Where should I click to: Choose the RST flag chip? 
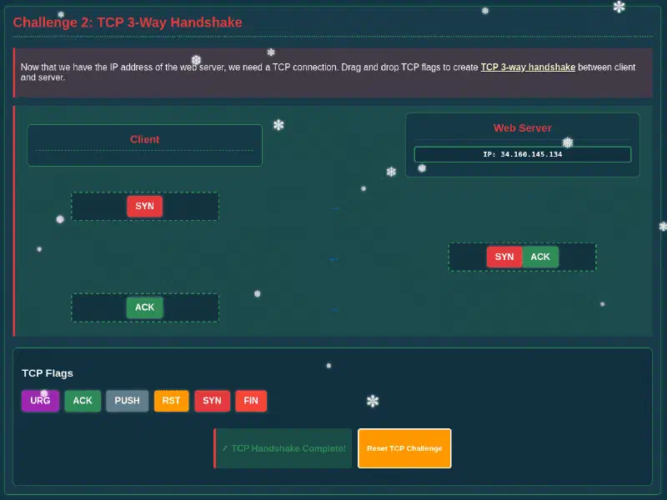[x=171, y=401]
